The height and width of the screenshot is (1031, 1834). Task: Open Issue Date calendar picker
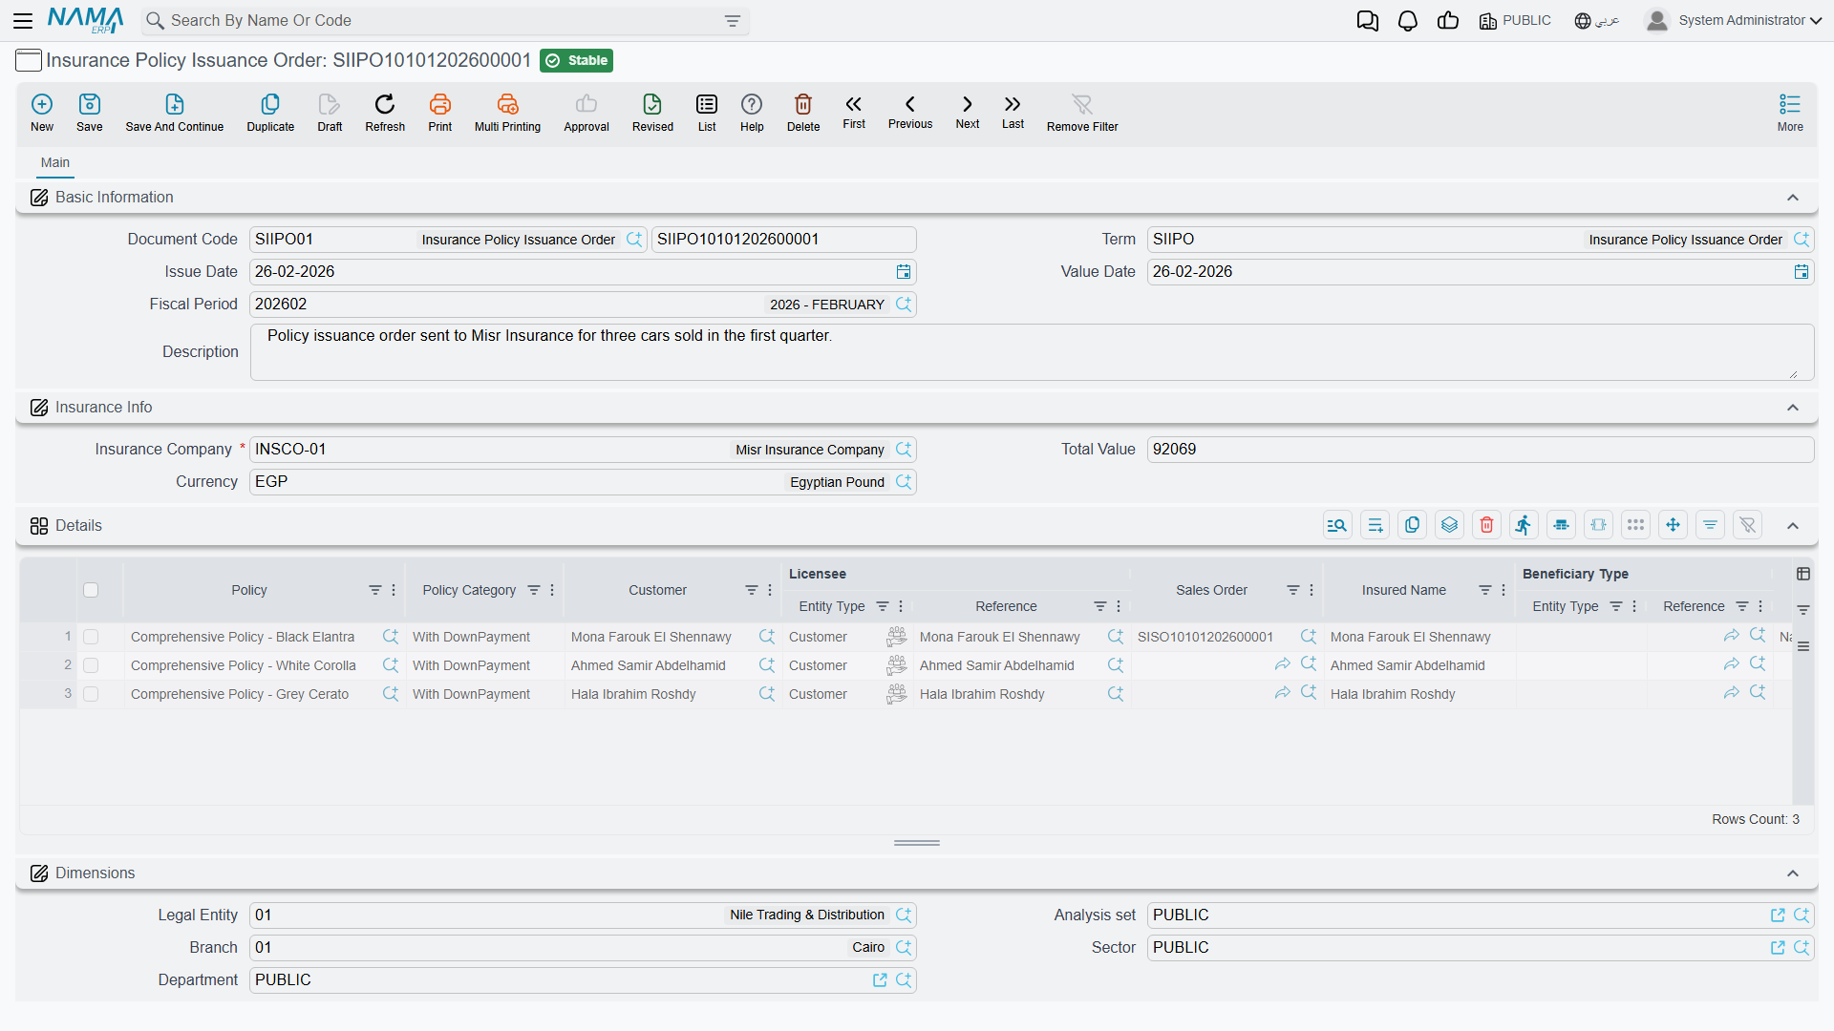(x=904, y=272)
